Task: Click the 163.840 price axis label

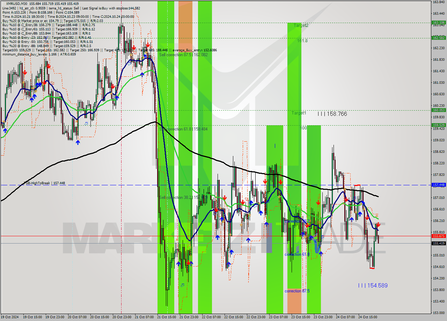Action: pyautogui.click(x=439, y=2)
